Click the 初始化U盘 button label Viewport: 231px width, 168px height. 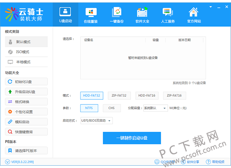(23, 82)
